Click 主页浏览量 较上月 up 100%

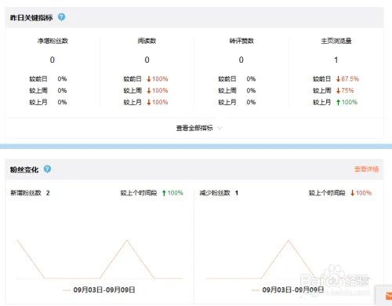click(x=347, y=102)
